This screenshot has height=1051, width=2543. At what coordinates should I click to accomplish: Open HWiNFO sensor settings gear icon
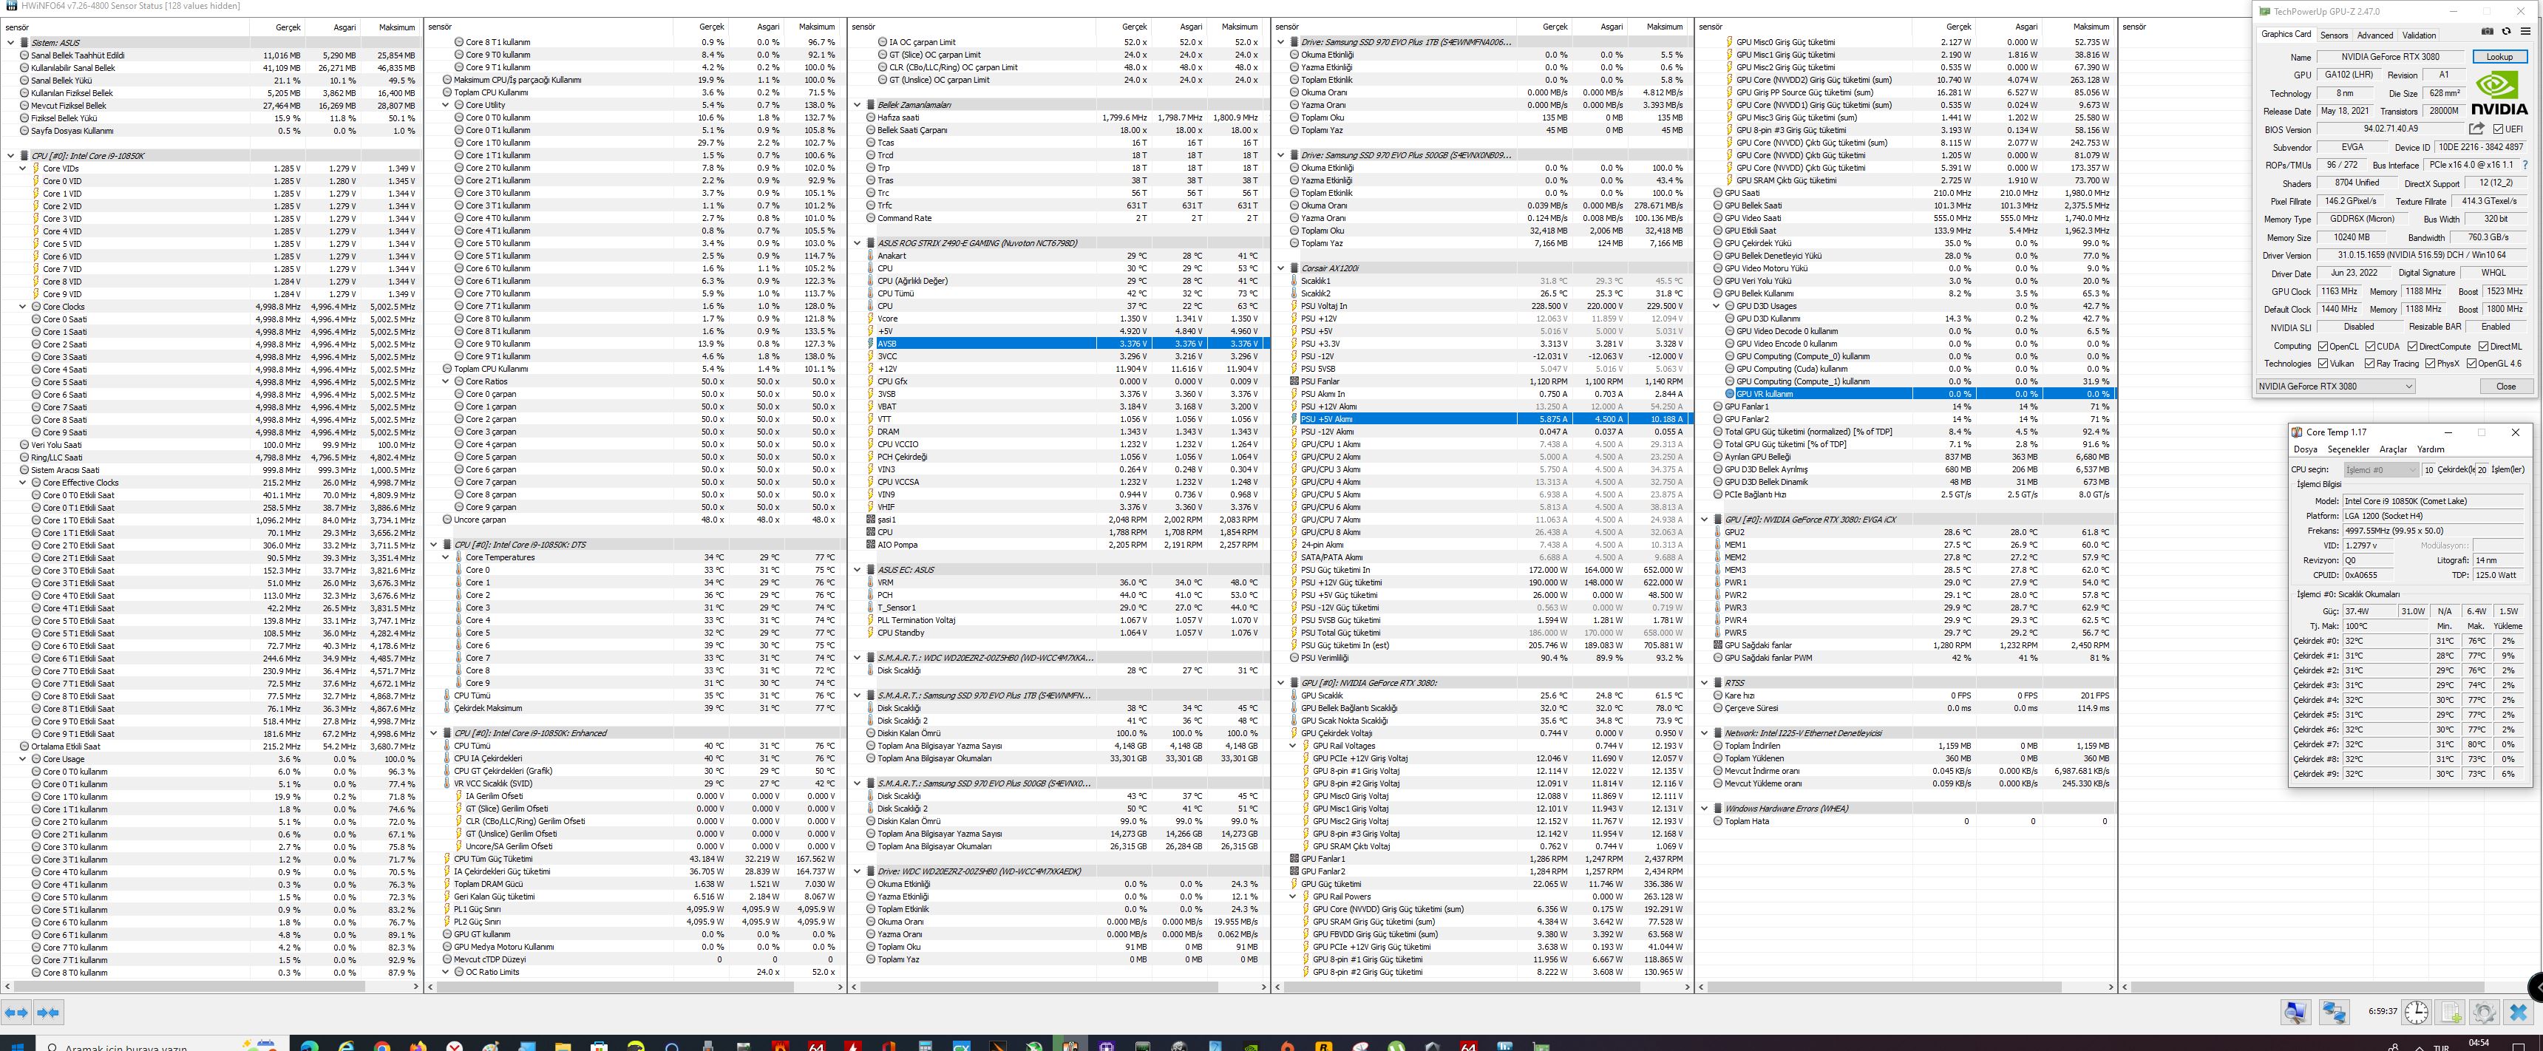pyautogui.click(x=2484, y=1012)
